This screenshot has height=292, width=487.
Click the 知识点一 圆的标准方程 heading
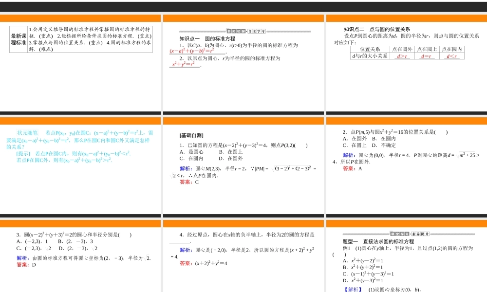click(x=207, y=38)
